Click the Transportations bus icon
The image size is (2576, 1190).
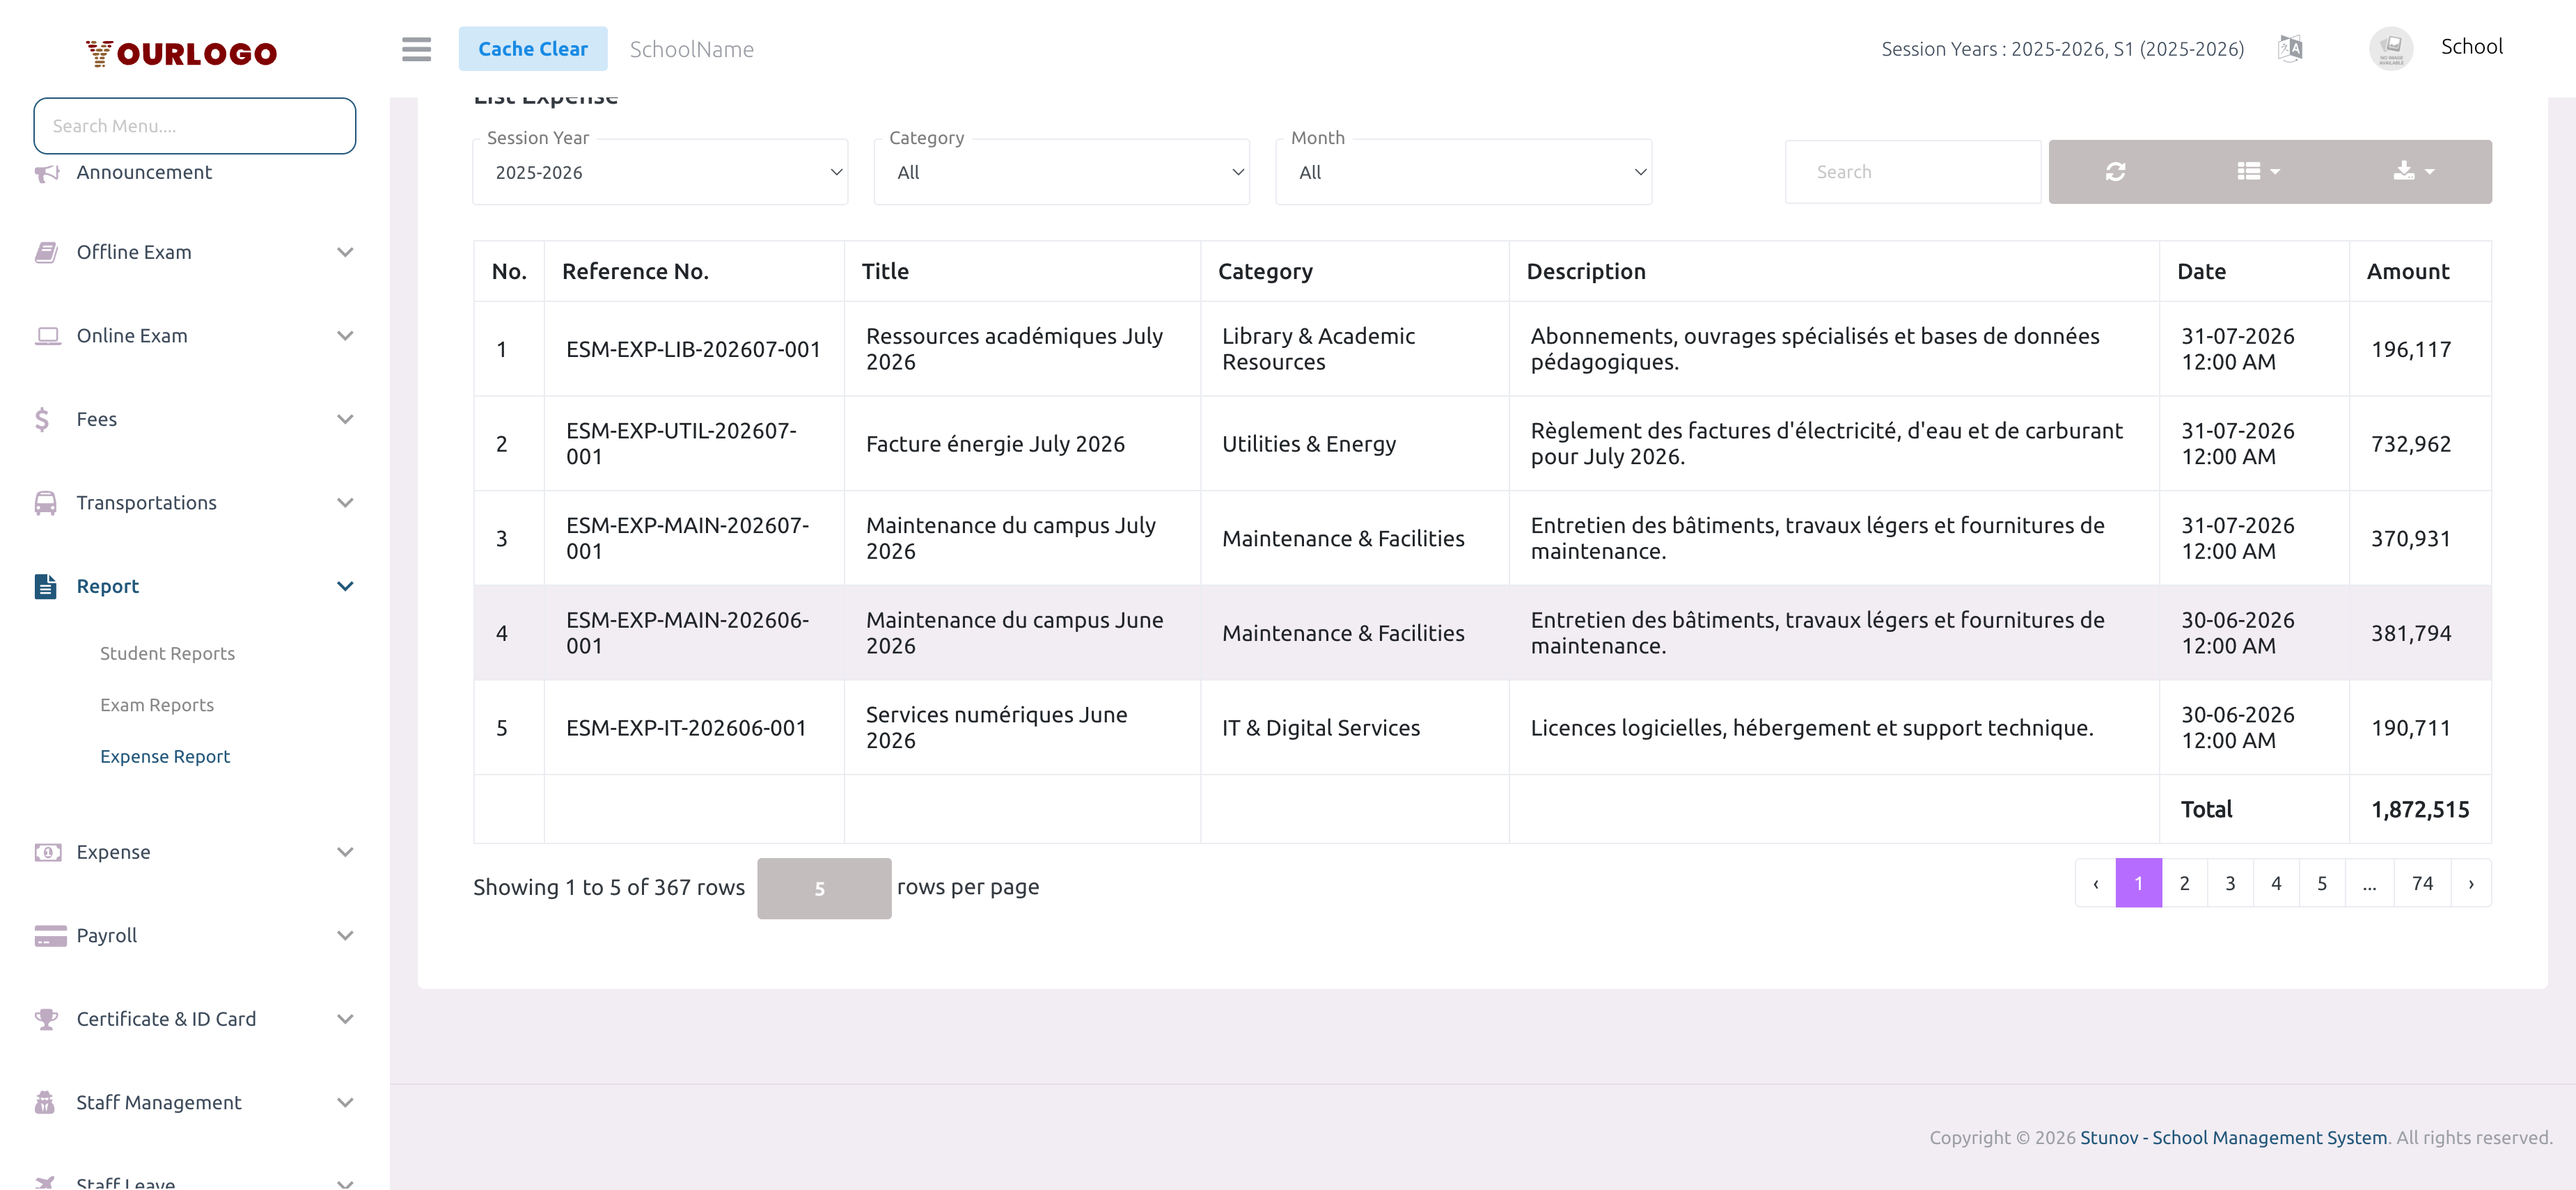pyautogui.click(x=46, y=502)
